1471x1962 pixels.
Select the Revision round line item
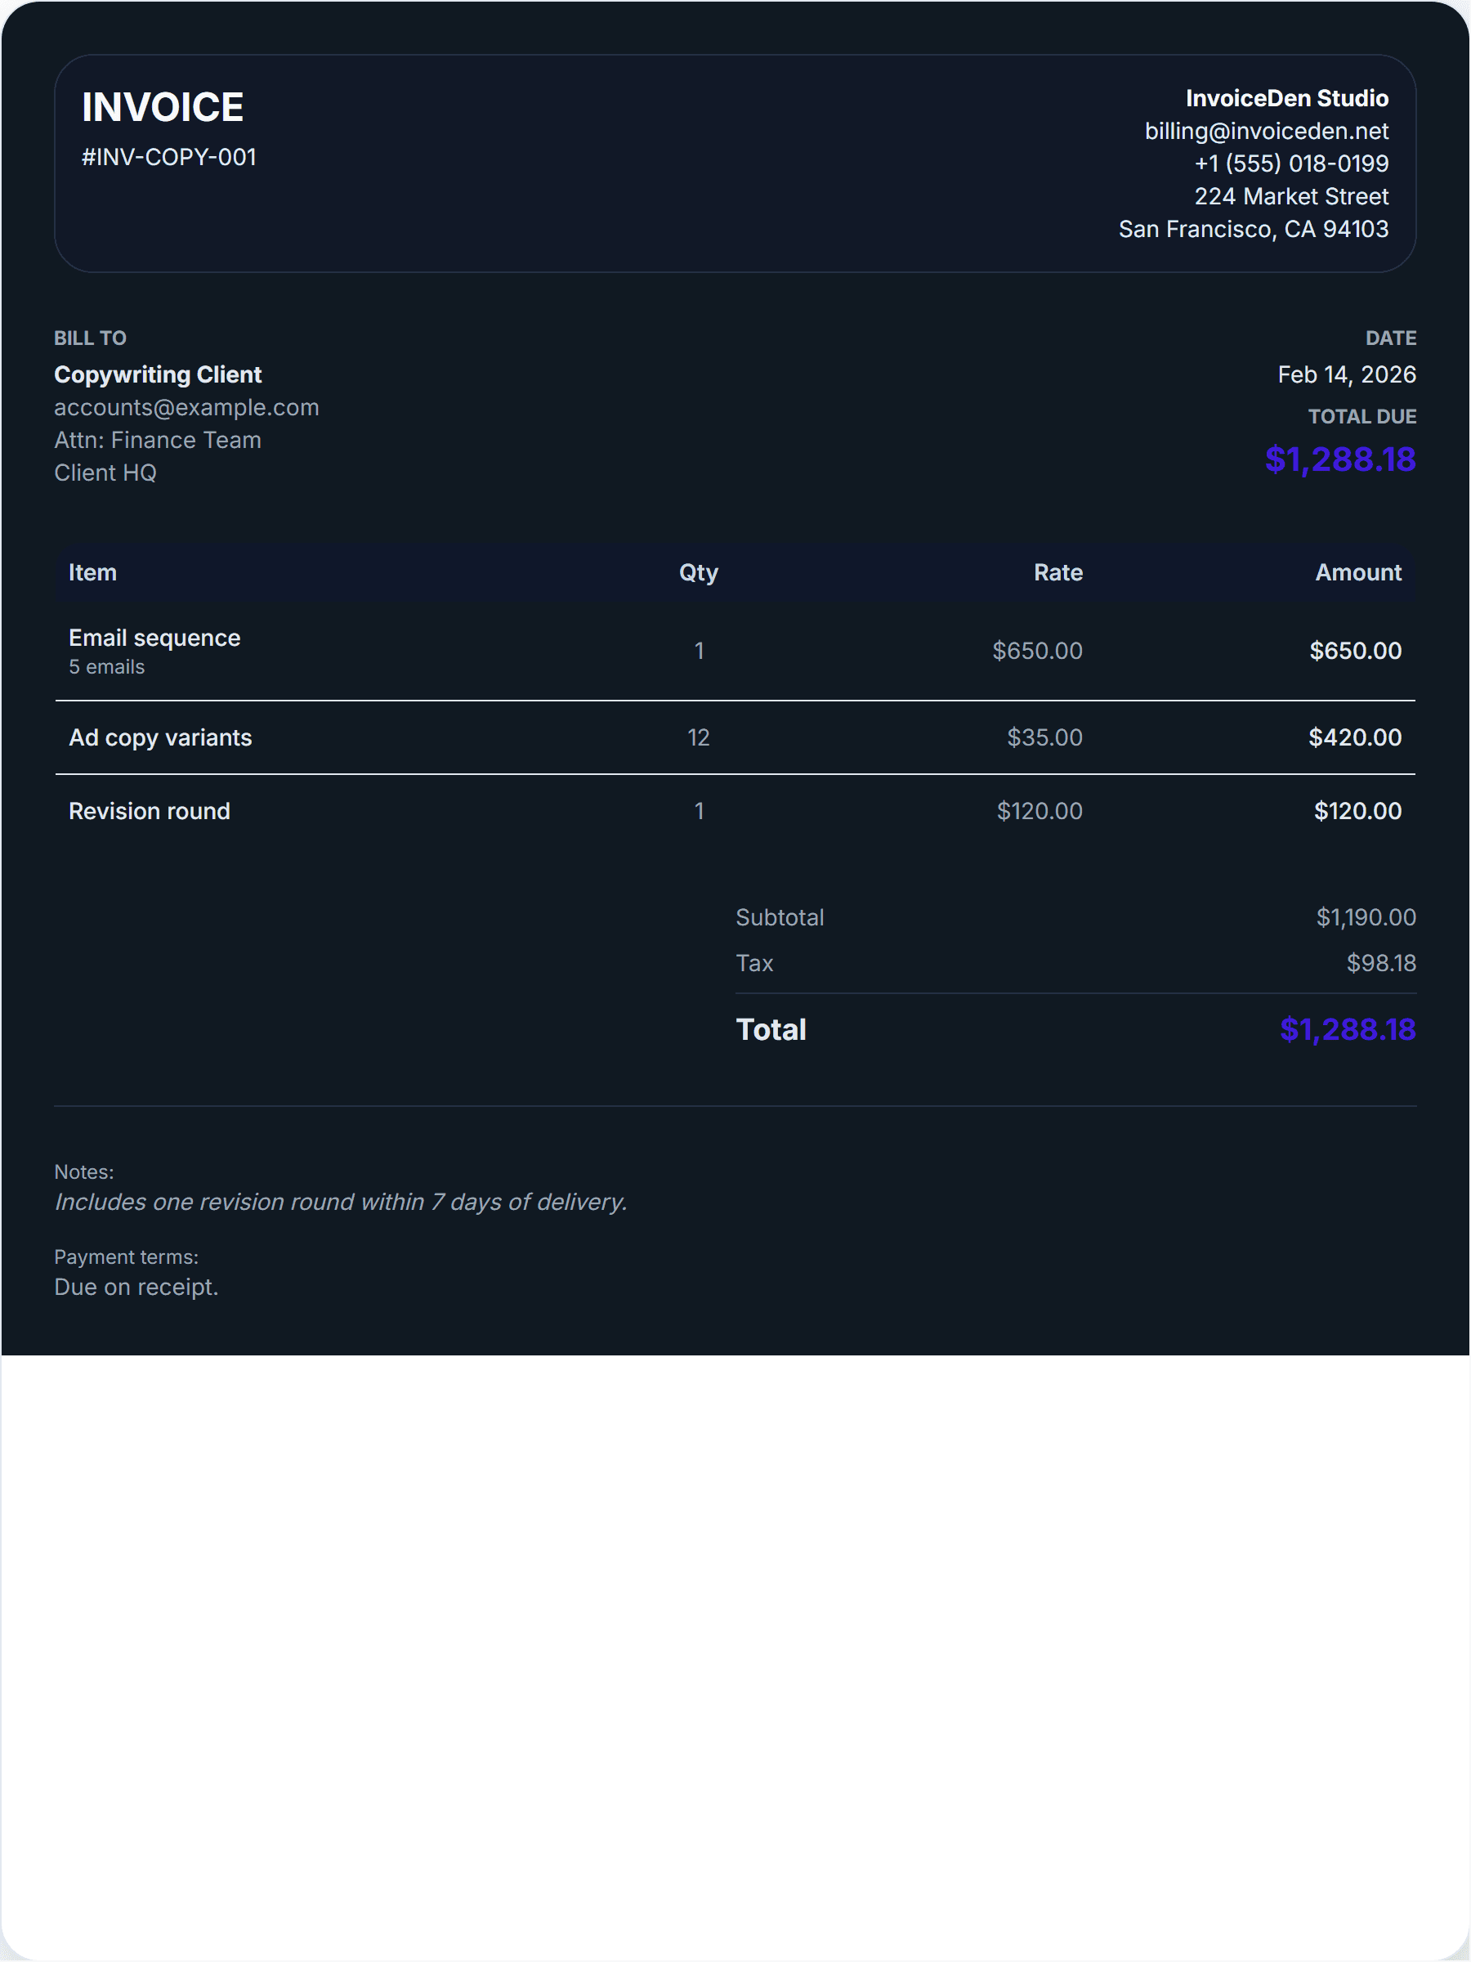tap(149, 812)
